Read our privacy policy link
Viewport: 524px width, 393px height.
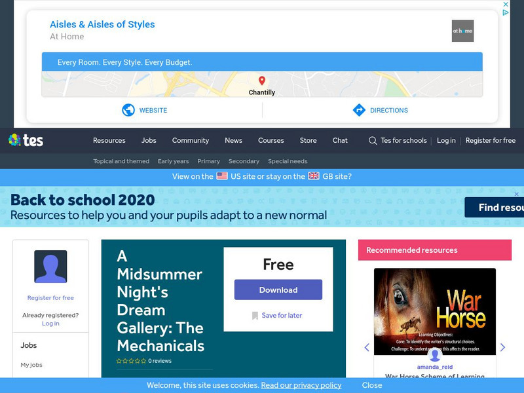tap(301, 385)
